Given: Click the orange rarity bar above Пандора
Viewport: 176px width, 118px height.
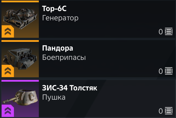Looking at the screenshot, I should pyautogui.click(x=20, y=41).
